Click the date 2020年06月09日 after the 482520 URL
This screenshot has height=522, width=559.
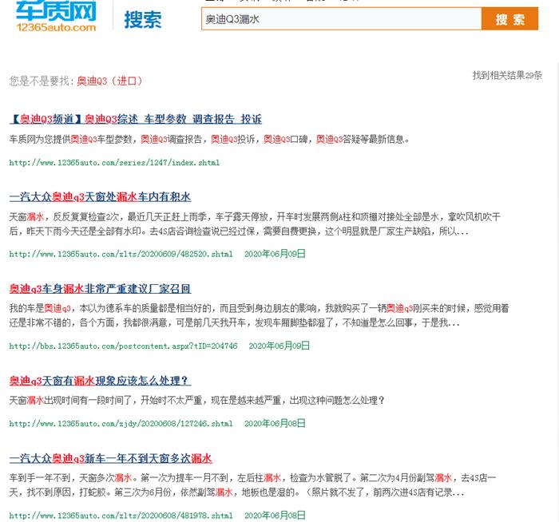pos(275,254)
